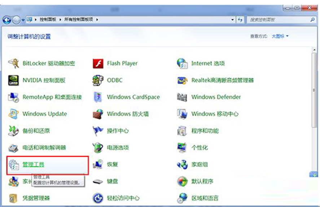320x207 pixels.
Task: Expand the chevron after 所有控制面板项 breadcrumb
Action: (x=97, y=20)
